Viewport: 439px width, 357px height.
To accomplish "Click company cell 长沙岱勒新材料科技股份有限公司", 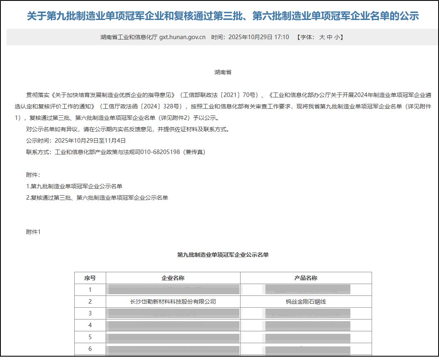I will (173, 302).
